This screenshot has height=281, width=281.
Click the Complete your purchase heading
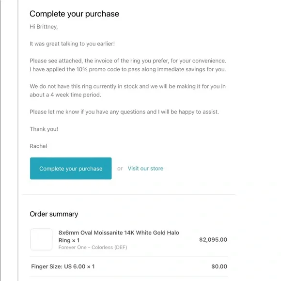click(74, 14)
